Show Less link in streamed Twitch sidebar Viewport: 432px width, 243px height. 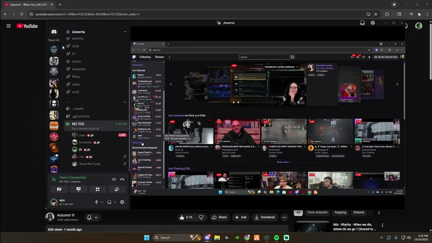pyautogui.click(x=137, y=143)
